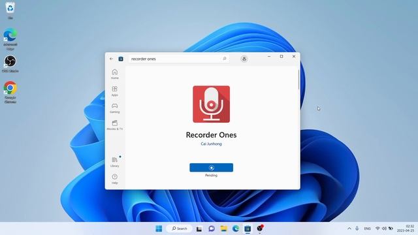Screen dimensions: 418x235
Task: Open the user profile account icon
Action: point(244,59)
